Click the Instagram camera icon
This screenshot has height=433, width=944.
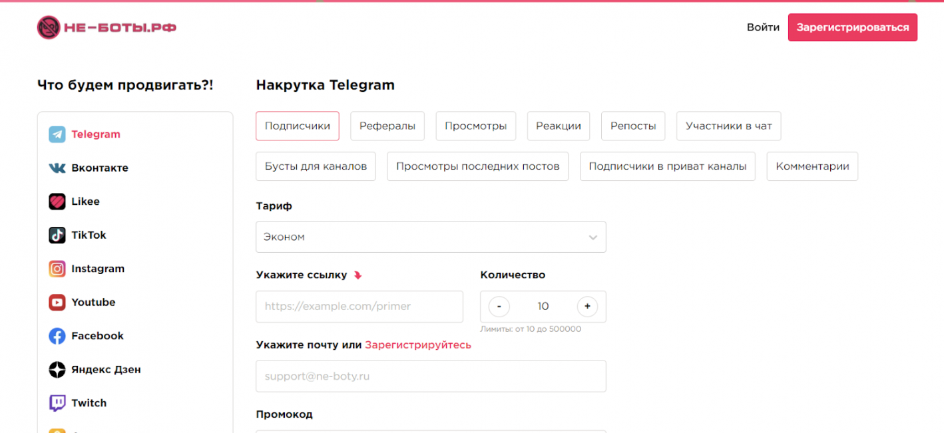(x=57, y=269)
